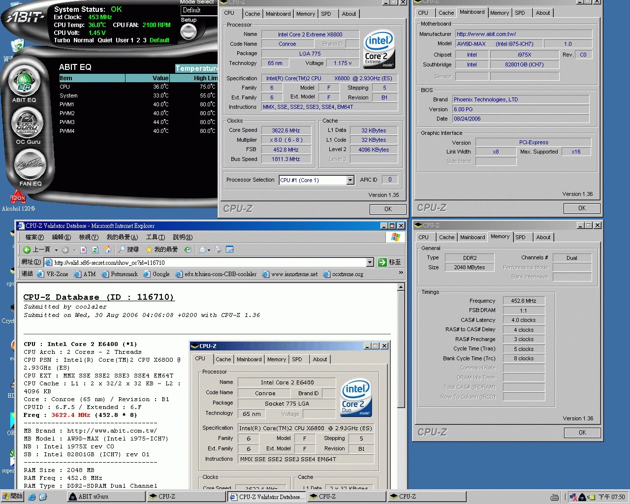630x504 pixels.
Task: Open the Alcohol 120% desktop icon
Action: 18,201
